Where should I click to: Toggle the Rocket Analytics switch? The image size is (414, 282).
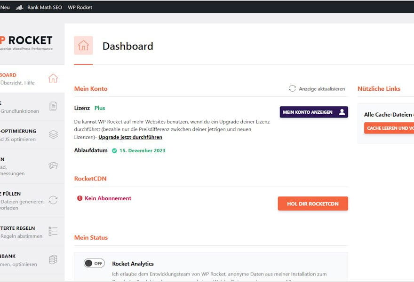[x=94, y=263]
